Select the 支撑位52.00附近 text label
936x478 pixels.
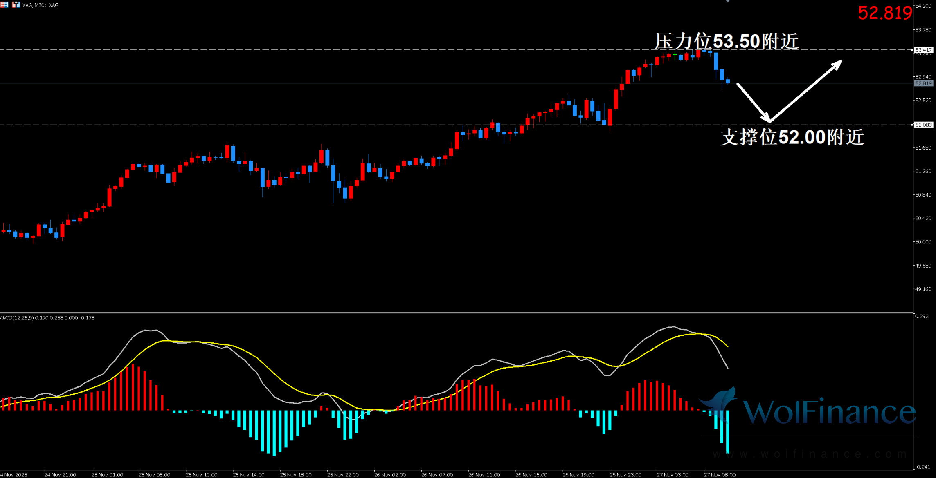pyautogui.click(x=792, y=137)
